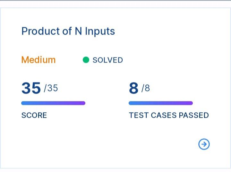231x172 pixels.
Task: Select the Medium difficulty label
Action: 38,60
